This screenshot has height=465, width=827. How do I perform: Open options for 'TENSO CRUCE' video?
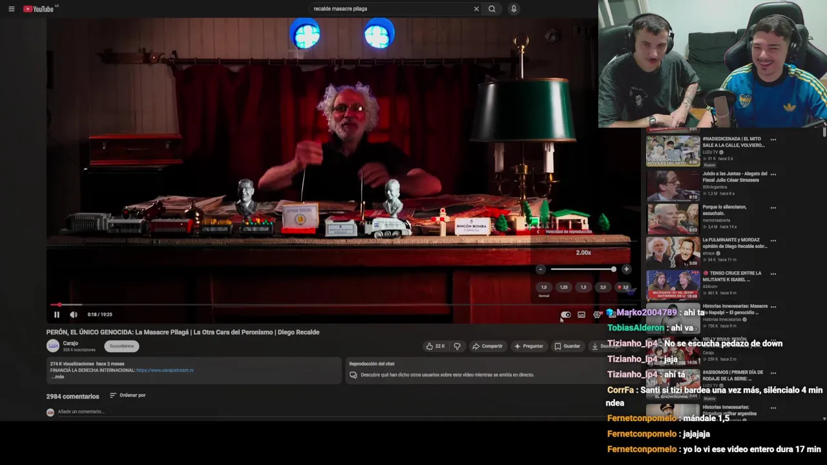pyautogui.click(x=773, y=274)
